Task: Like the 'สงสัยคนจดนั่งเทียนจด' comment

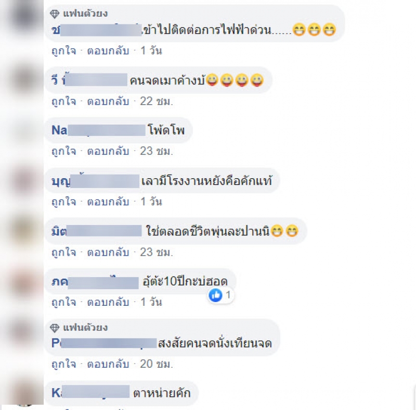Action: point(63,364)
